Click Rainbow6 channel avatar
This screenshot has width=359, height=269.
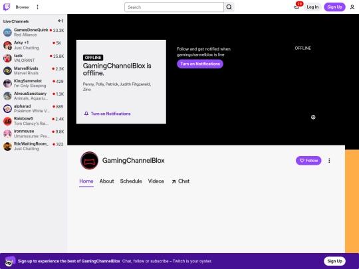pyautogui.click(x=7, y=121)
